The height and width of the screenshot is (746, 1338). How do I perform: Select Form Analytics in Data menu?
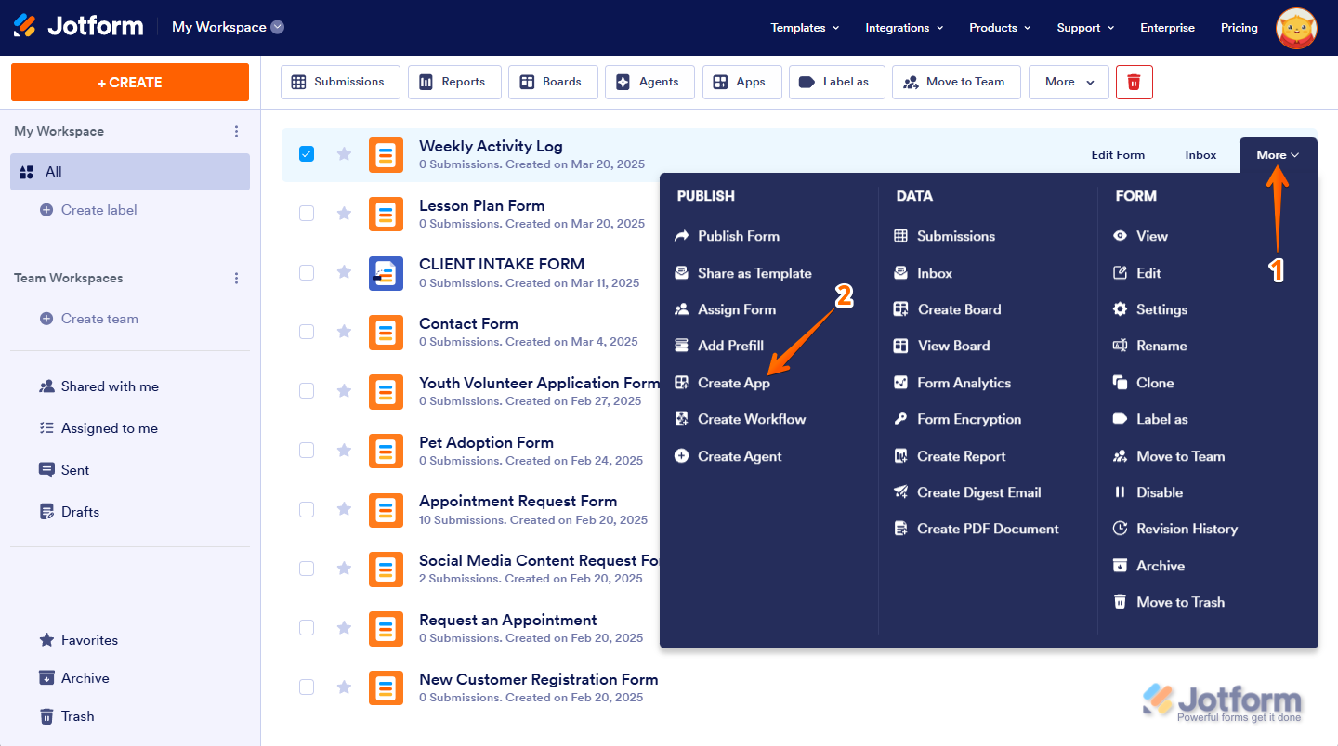963,383
